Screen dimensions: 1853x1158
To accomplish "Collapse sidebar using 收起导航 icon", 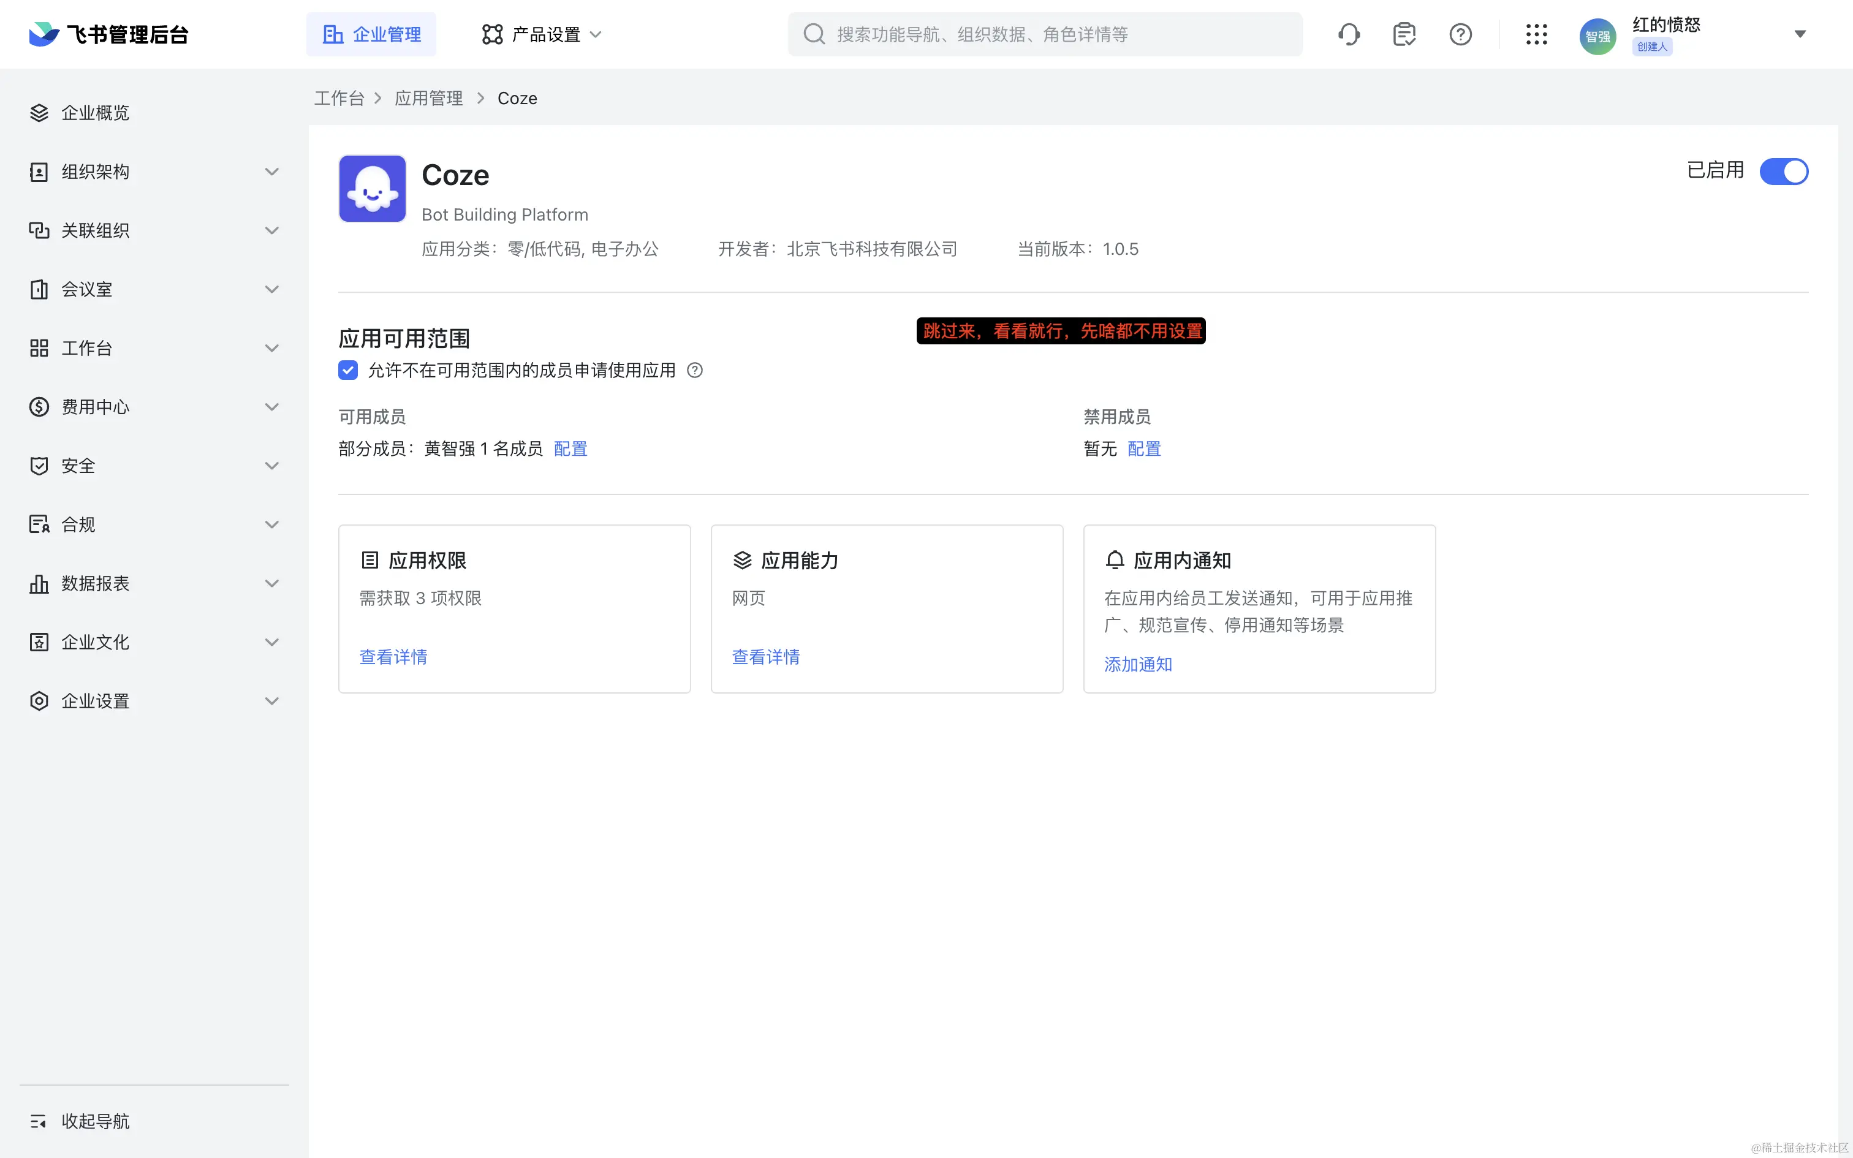I will coord(38,1121).
